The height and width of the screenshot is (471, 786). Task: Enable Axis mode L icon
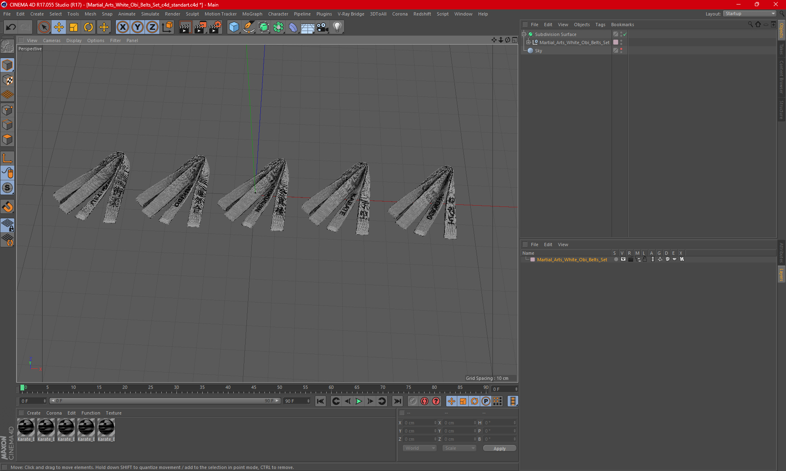click(x=7, y=158)
